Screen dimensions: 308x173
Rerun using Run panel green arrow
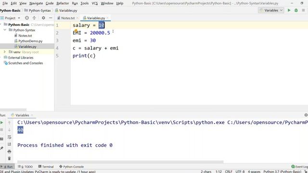(x=2, y=123)
